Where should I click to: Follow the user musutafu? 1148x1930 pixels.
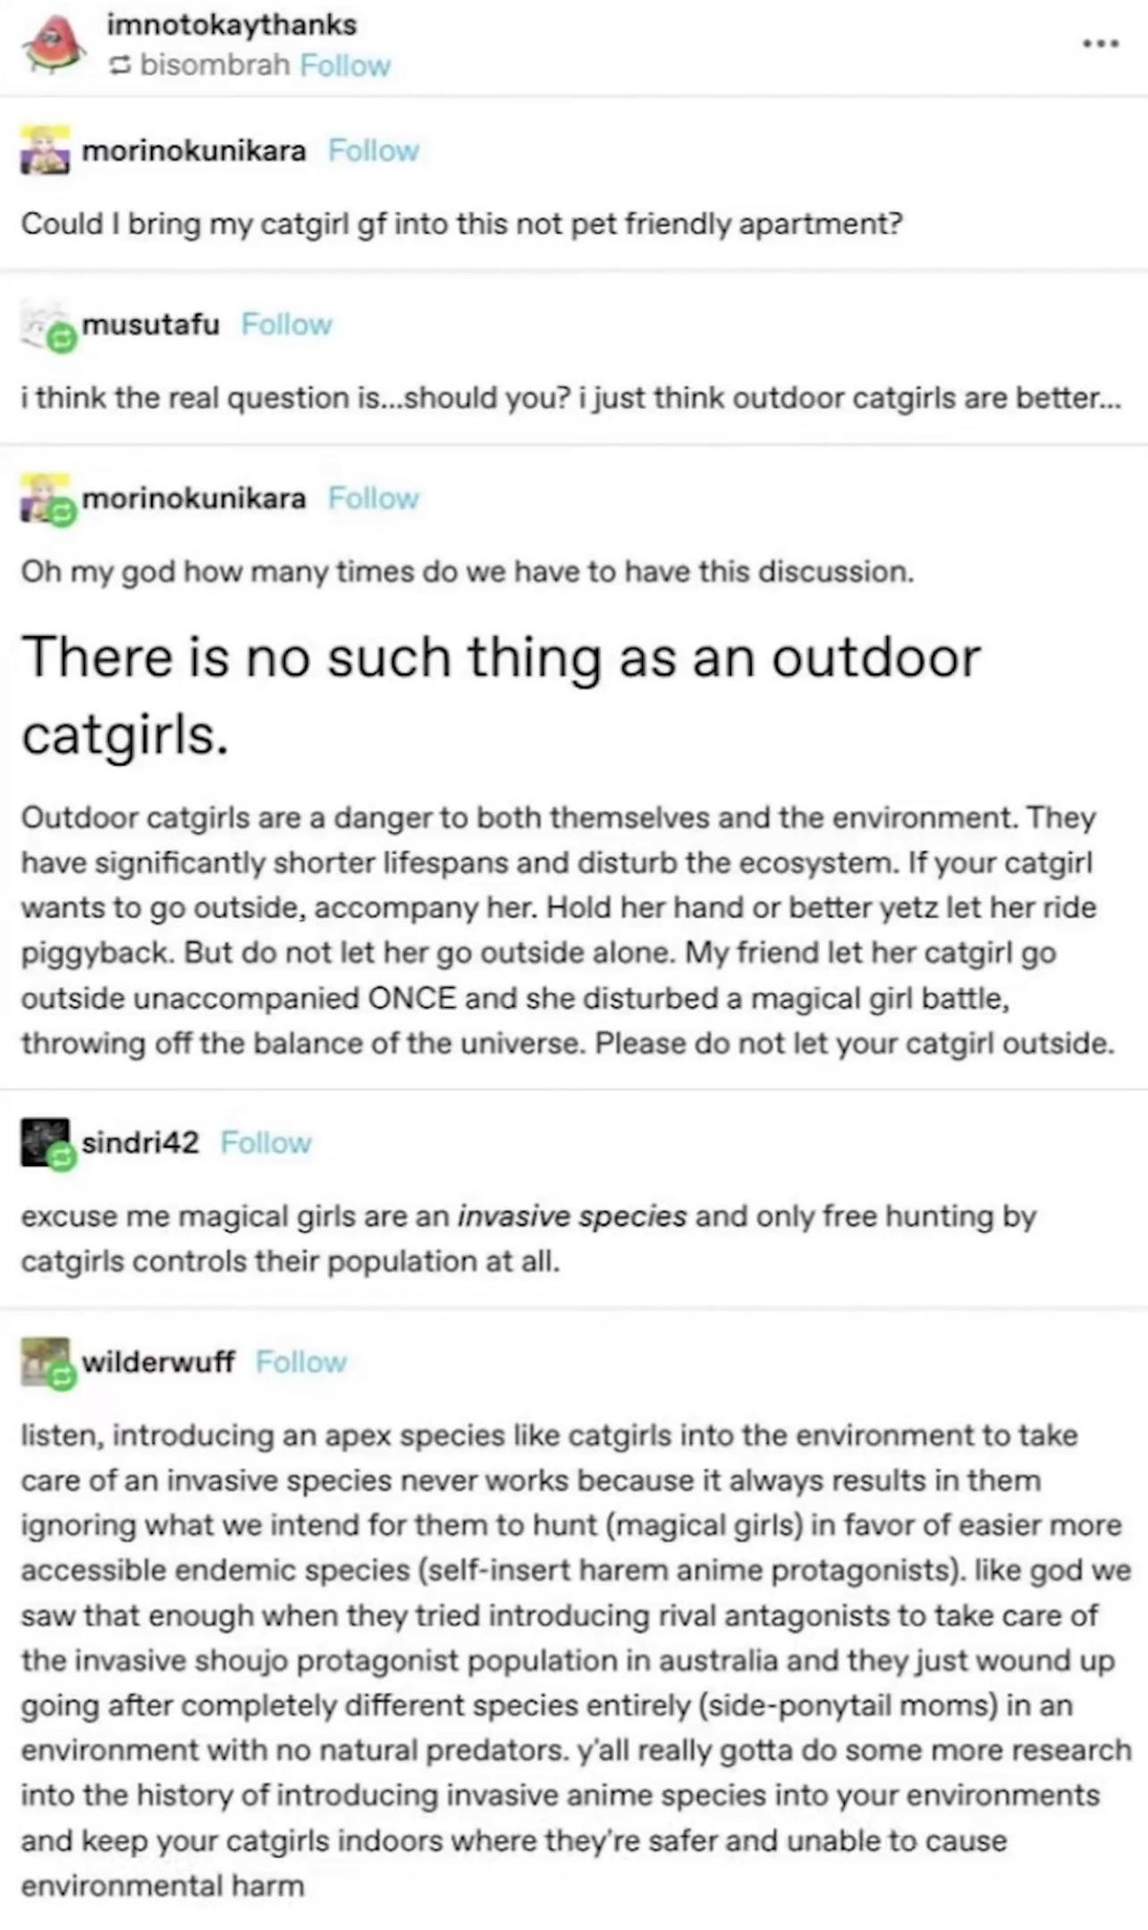(287, 324)
